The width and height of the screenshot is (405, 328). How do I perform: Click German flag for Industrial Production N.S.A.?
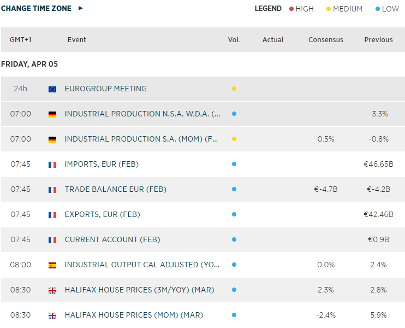coord(52,114)
